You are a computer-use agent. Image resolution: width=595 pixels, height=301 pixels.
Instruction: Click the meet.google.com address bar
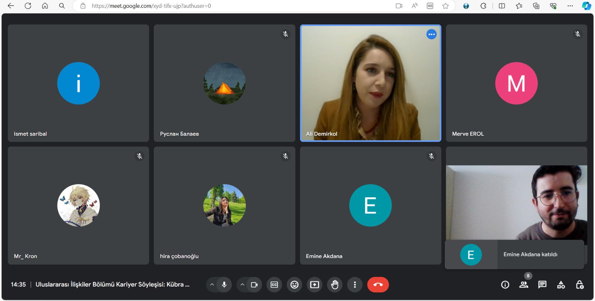pos(151,6)
